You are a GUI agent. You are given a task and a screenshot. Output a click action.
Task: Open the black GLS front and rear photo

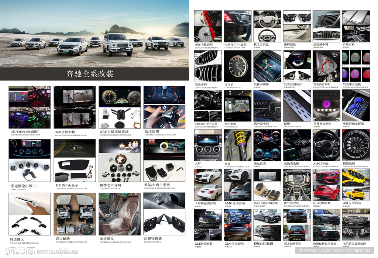click(x=297, y=225)
